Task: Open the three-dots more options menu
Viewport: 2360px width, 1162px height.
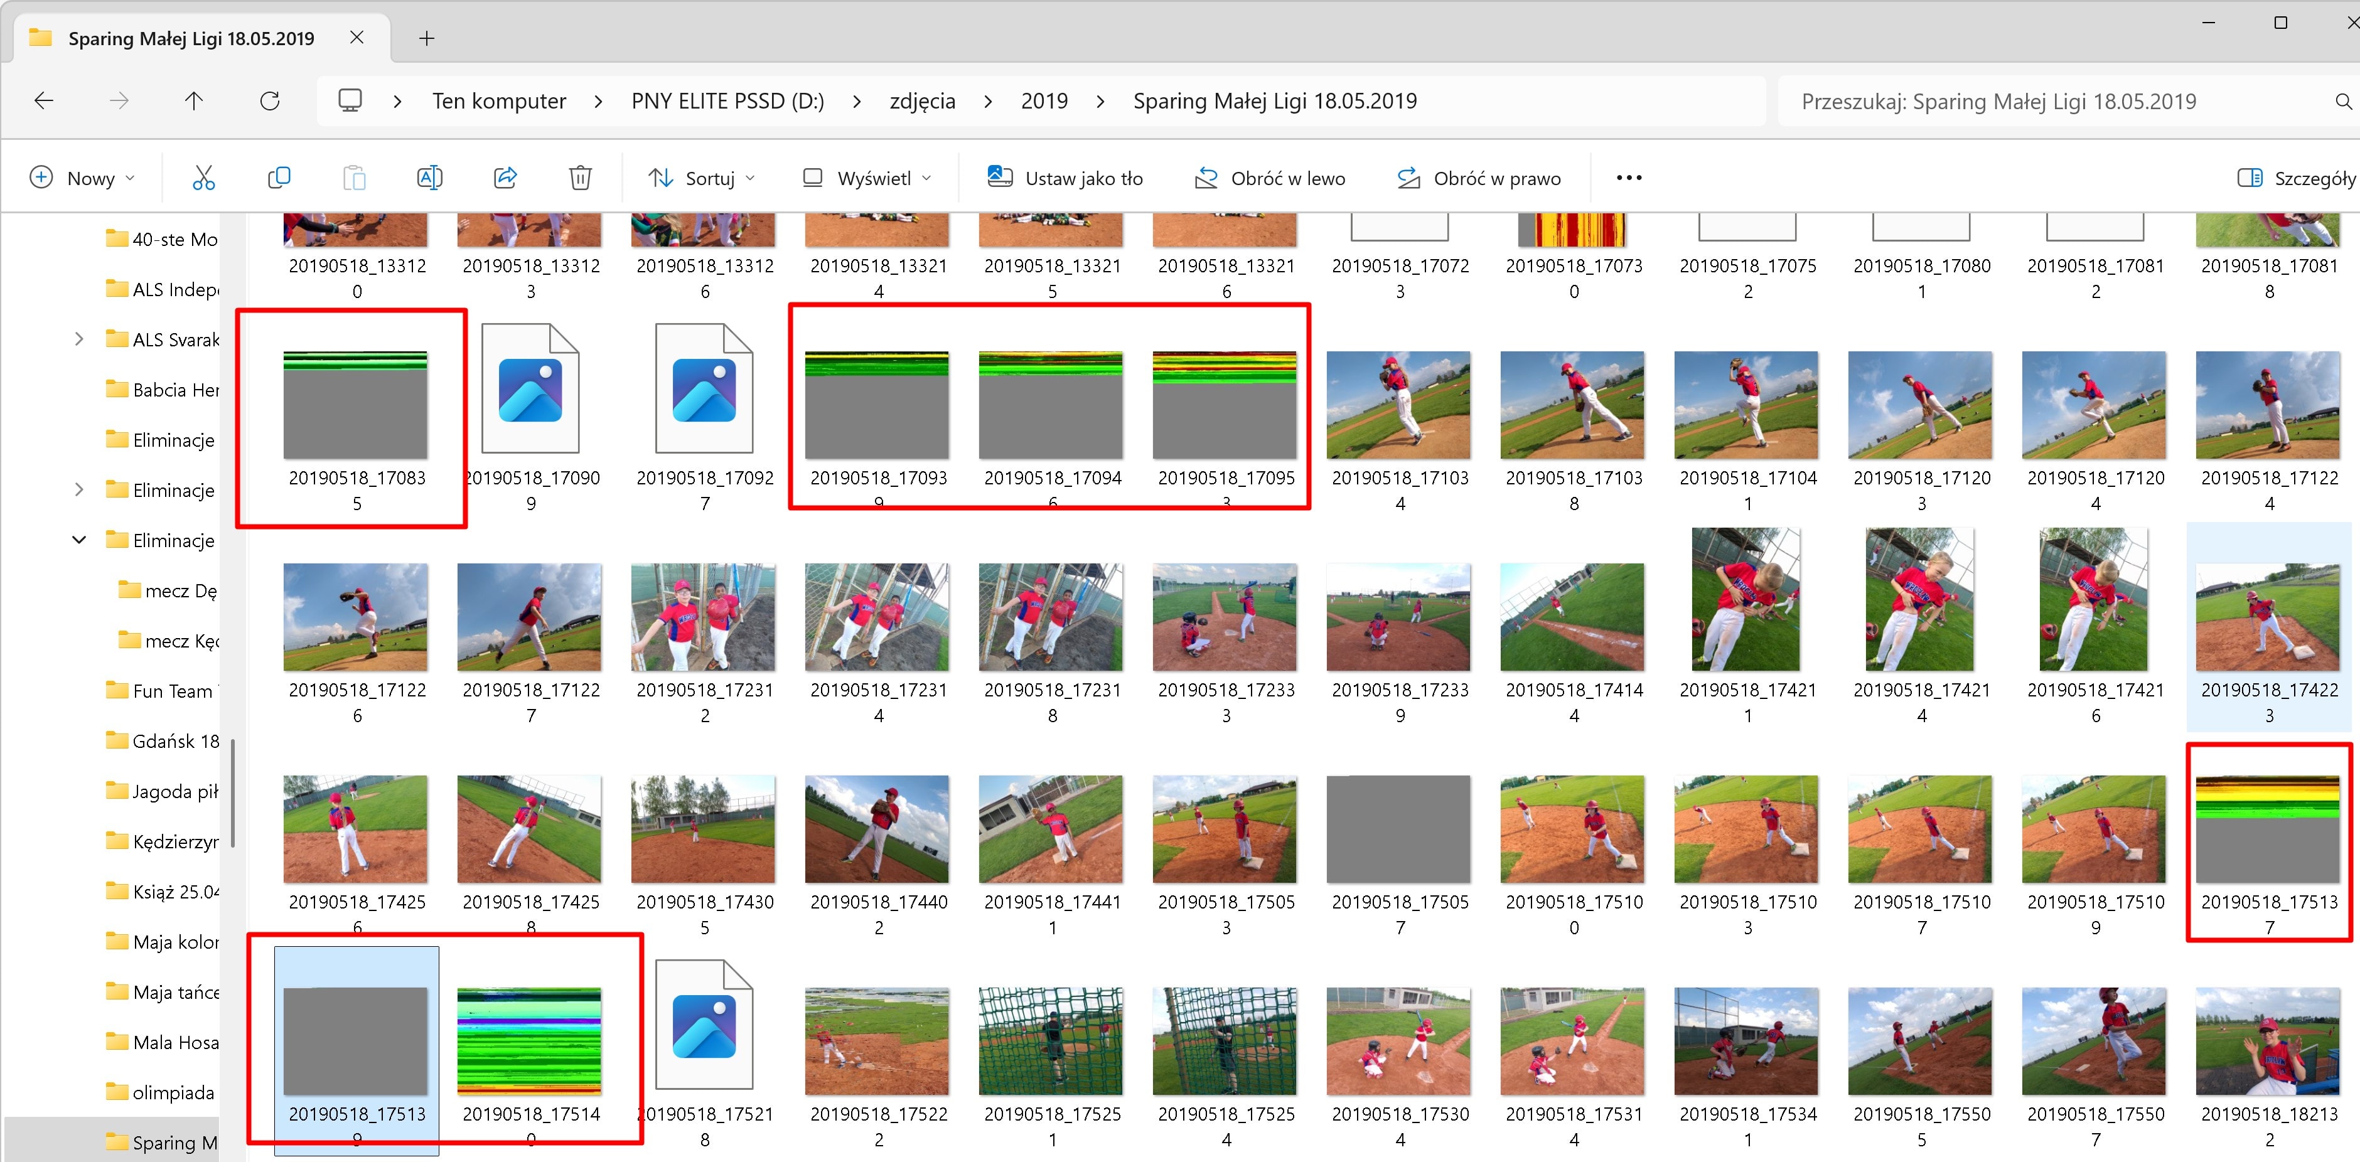Action: 1628,178
